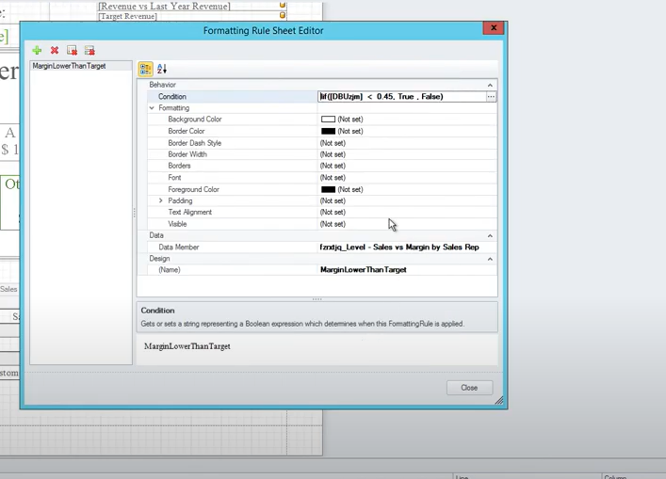666x479 pixels.
Task: Select the Foreground Color property label
Action: (193, 189)
